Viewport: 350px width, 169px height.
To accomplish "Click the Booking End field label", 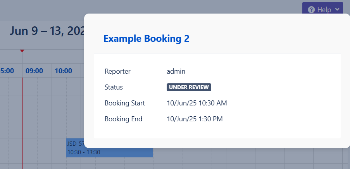I will coord(123,119).
